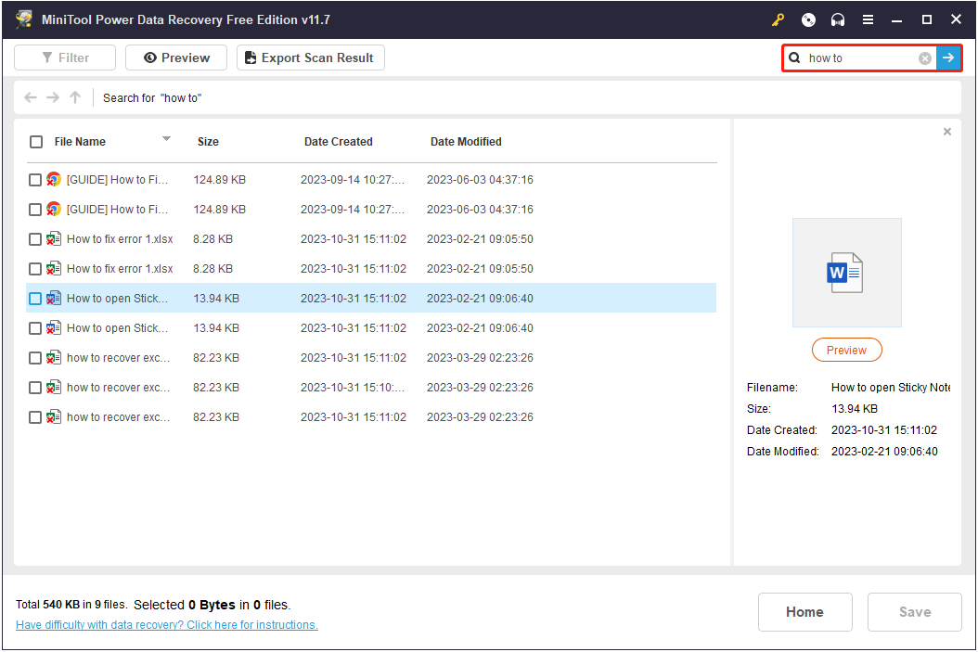
Task: Toggle the select-all checkbox beside File Name
Action: (x=36, y=142)
